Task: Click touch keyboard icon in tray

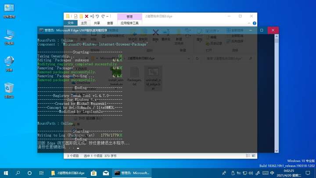Action: click(x=266, y=173)
